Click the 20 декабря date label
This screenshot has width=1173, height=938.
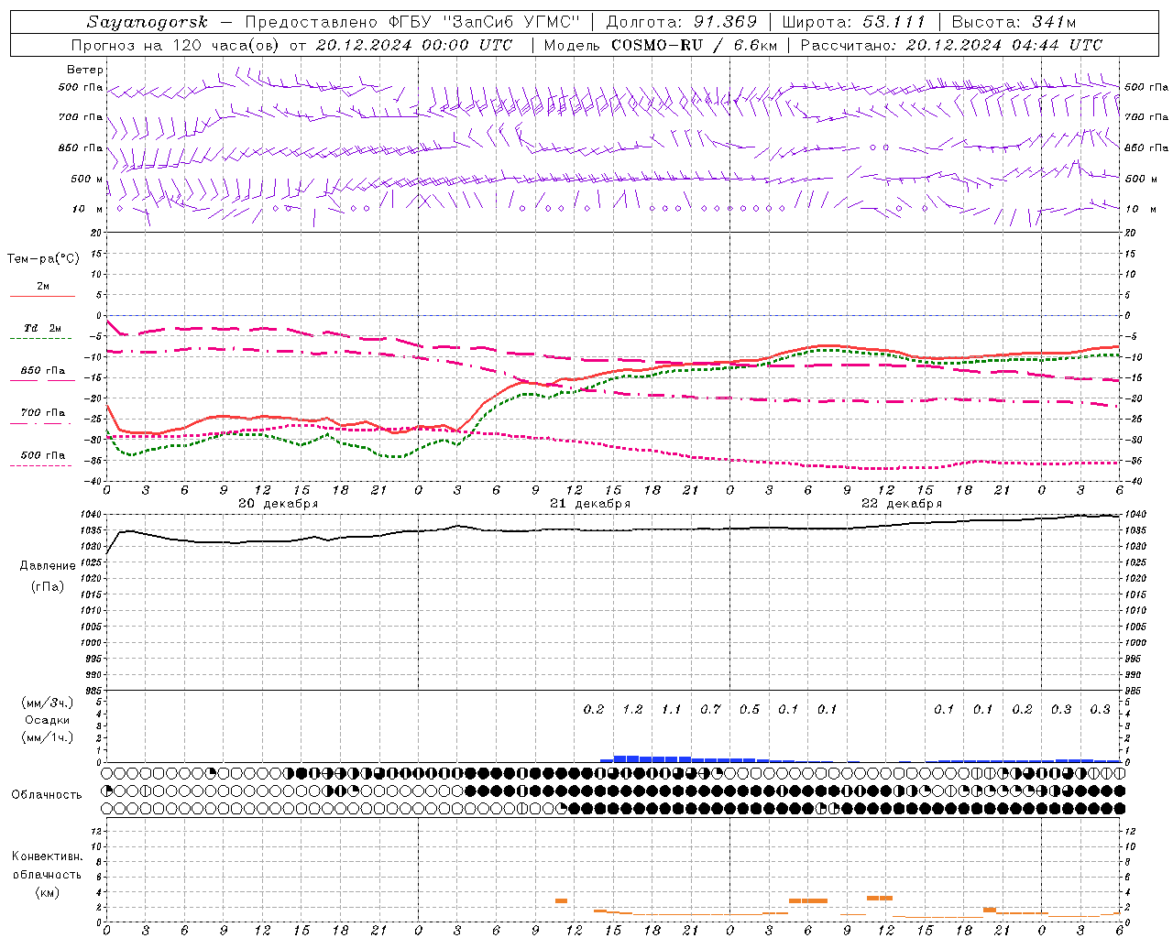[279, 504]
